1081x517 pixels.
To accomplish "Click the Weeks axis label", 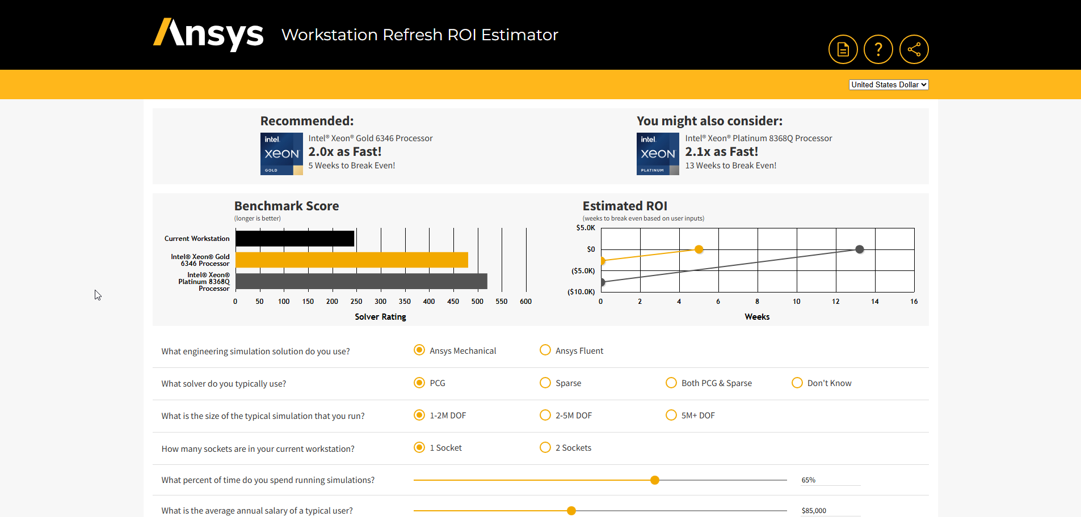I will pos(758,317).
